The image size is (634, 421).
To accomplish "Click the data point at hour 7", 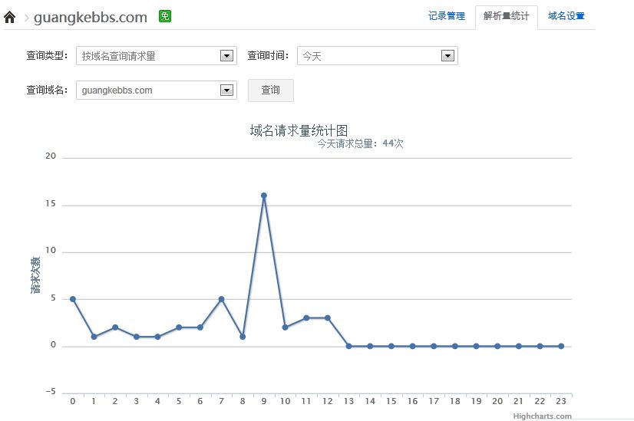I will [x=221, y=299].
